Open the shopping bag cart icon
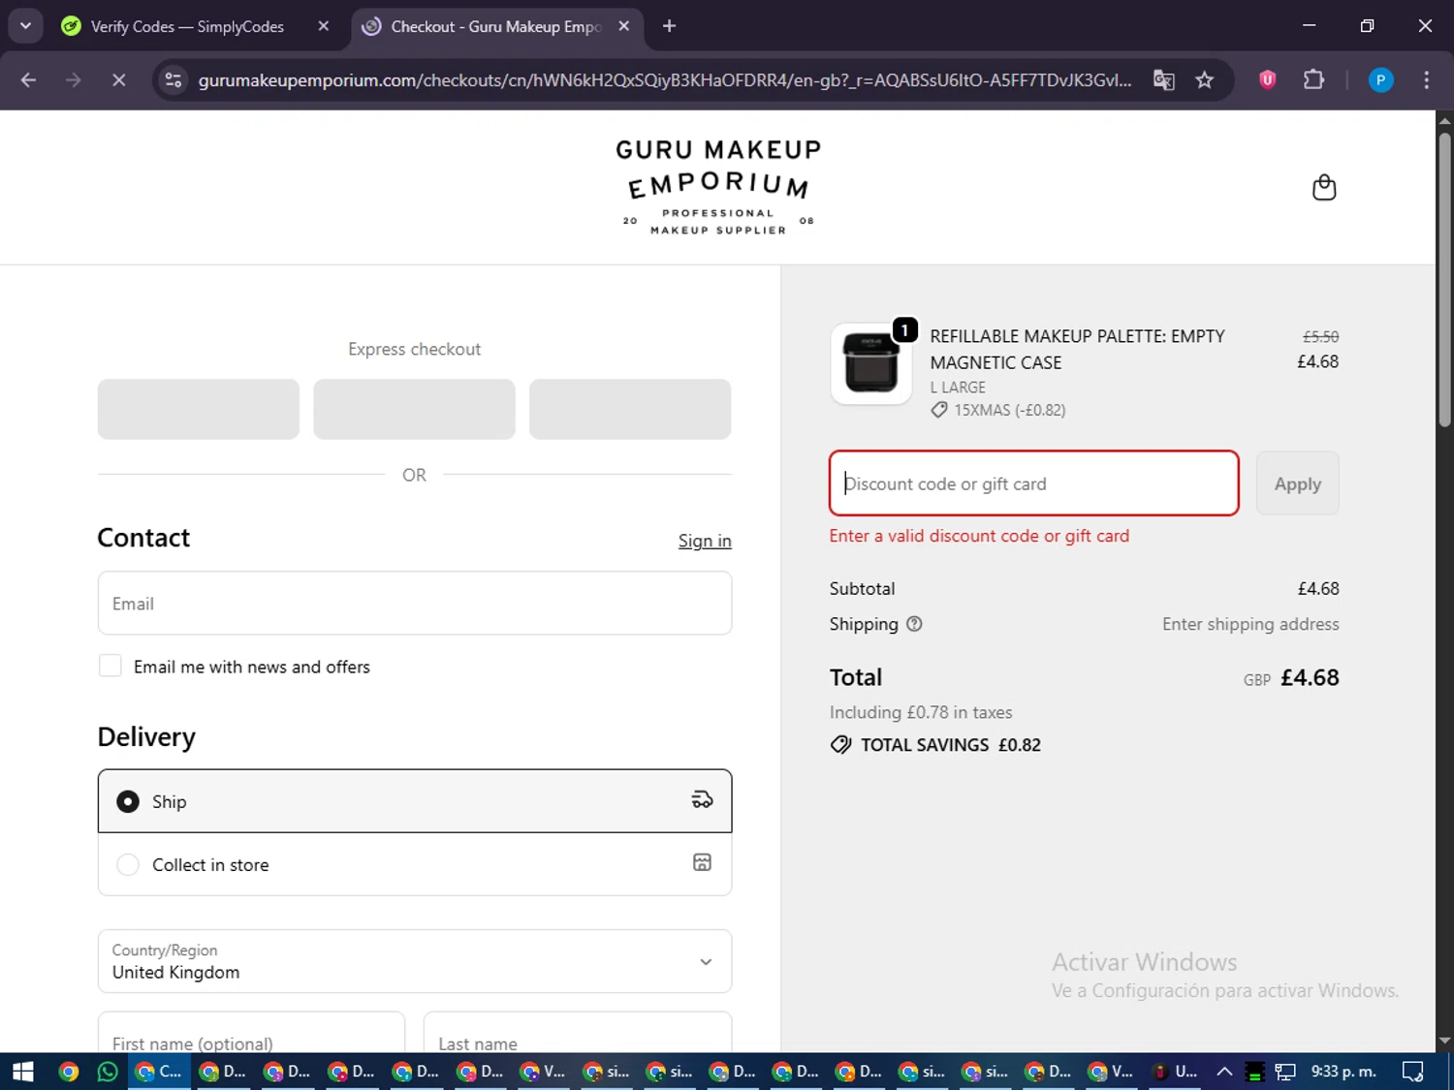The width and height of the screenshot is (1454, 1090). [1323, 187]
